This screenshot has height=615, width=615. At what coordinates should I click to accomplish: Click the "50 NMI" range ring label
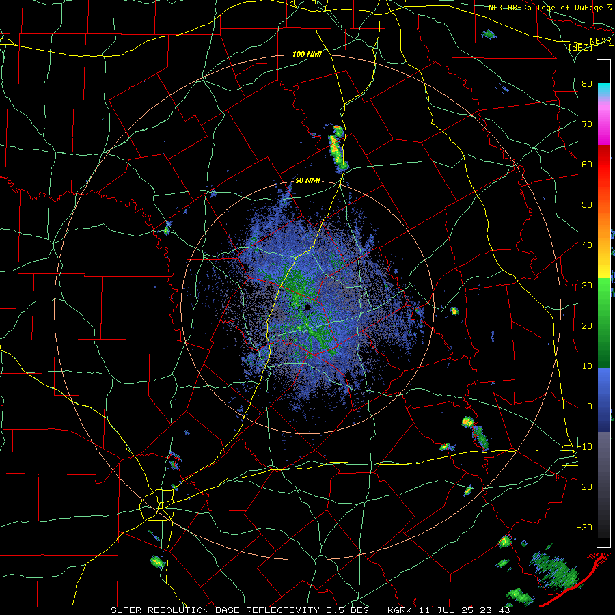pyautogui.click(x=307, y=181)
